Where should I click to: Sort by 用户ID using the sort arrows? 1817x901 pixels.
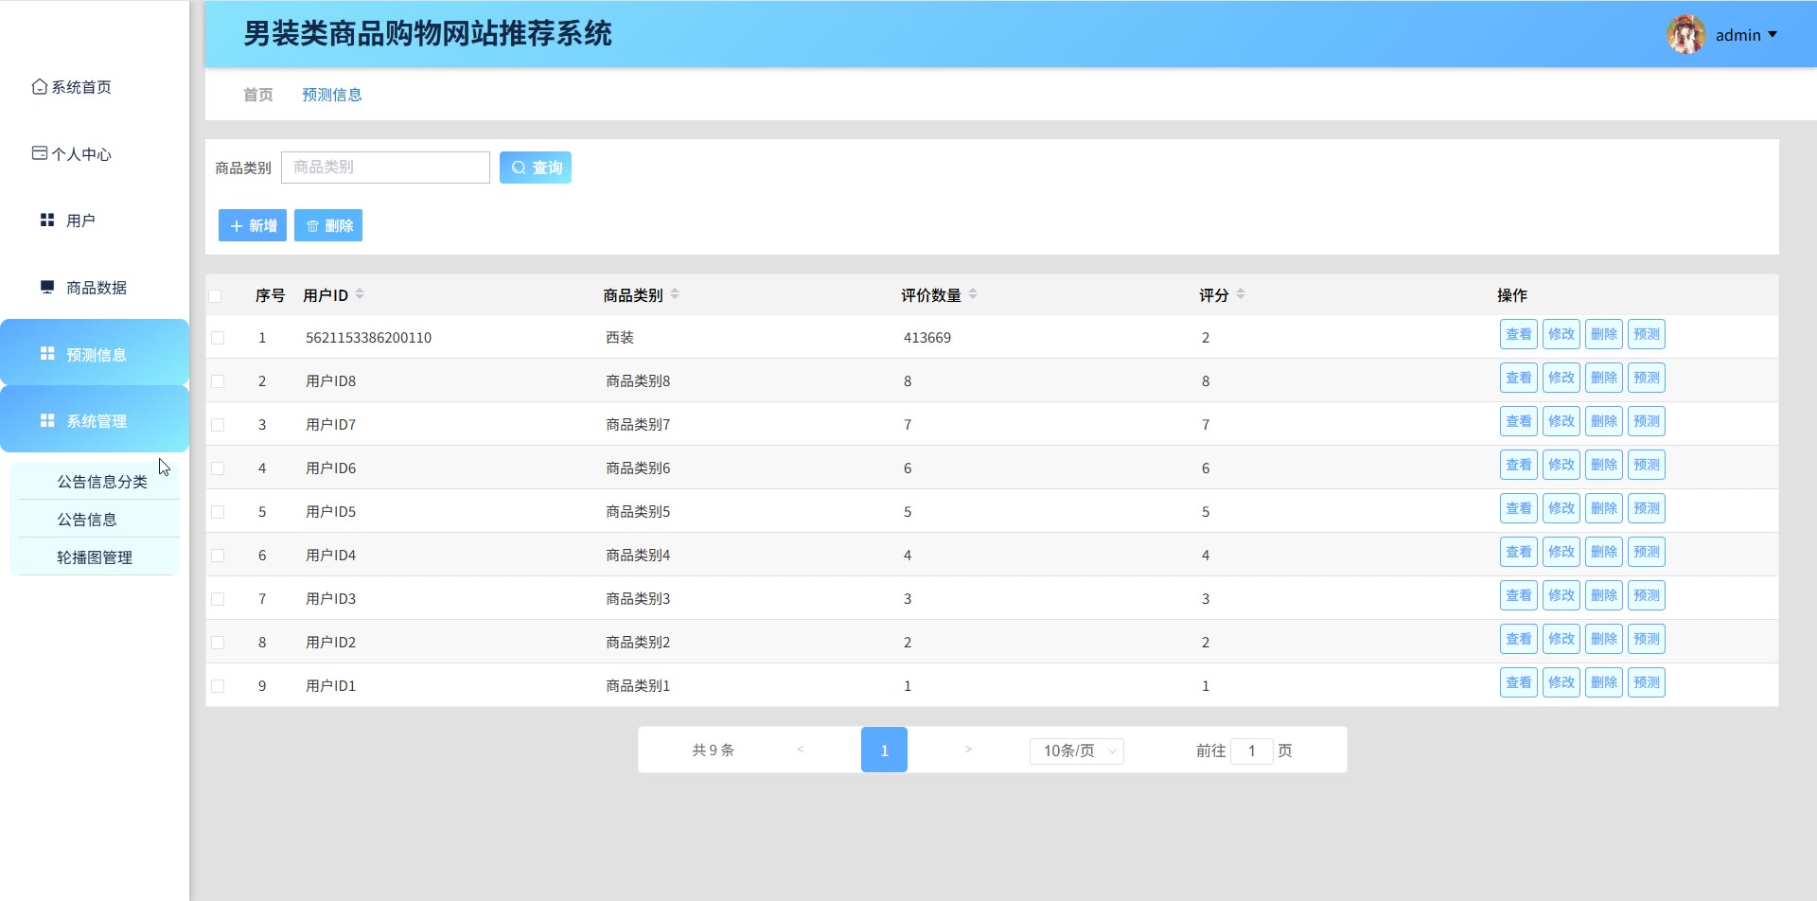pyautogui.click(x=360, y=295)
